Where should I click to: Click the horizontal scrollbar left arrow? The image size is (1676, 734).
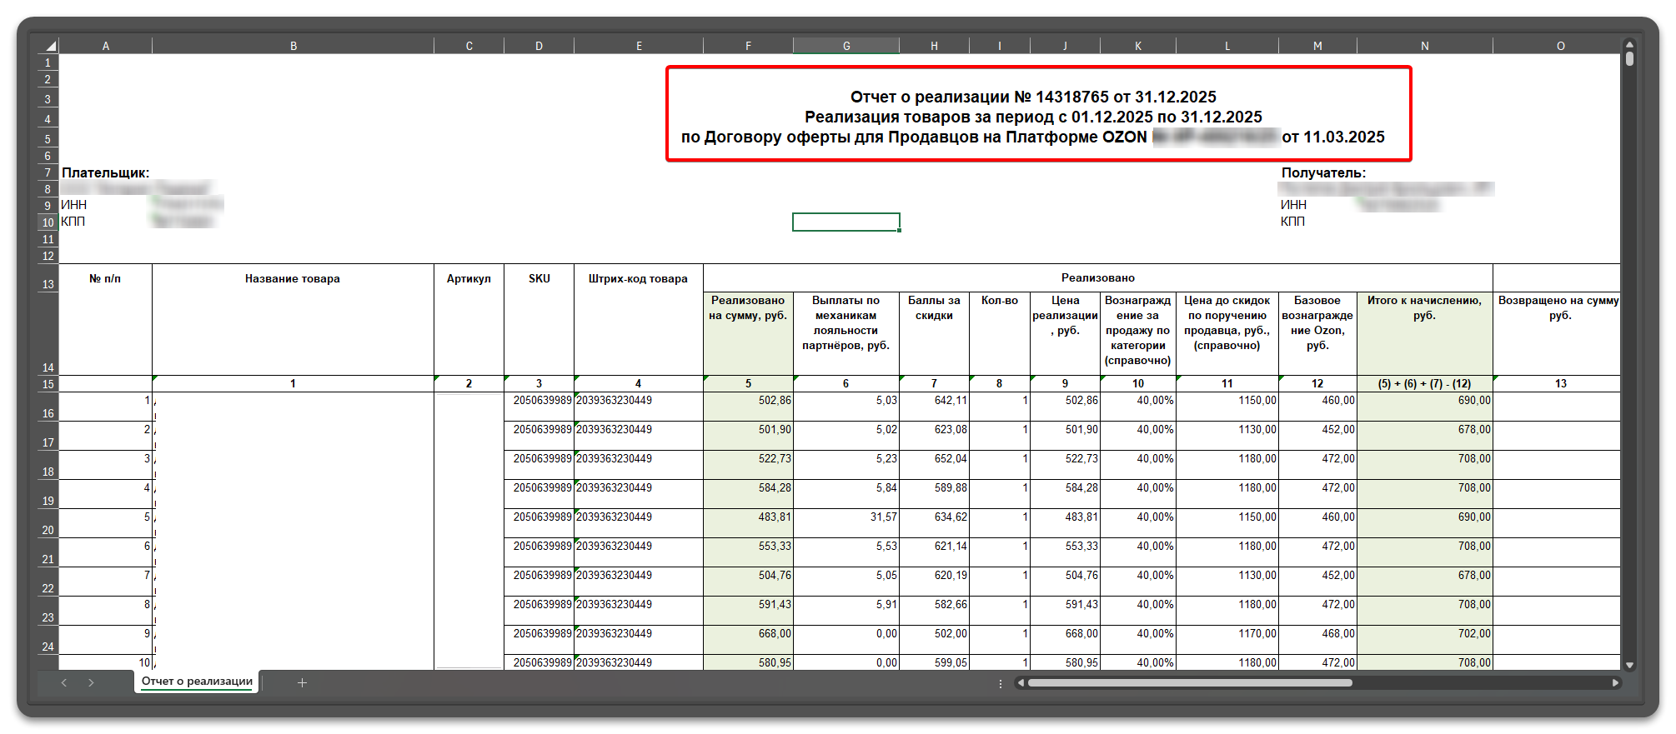click(1021, 682)
